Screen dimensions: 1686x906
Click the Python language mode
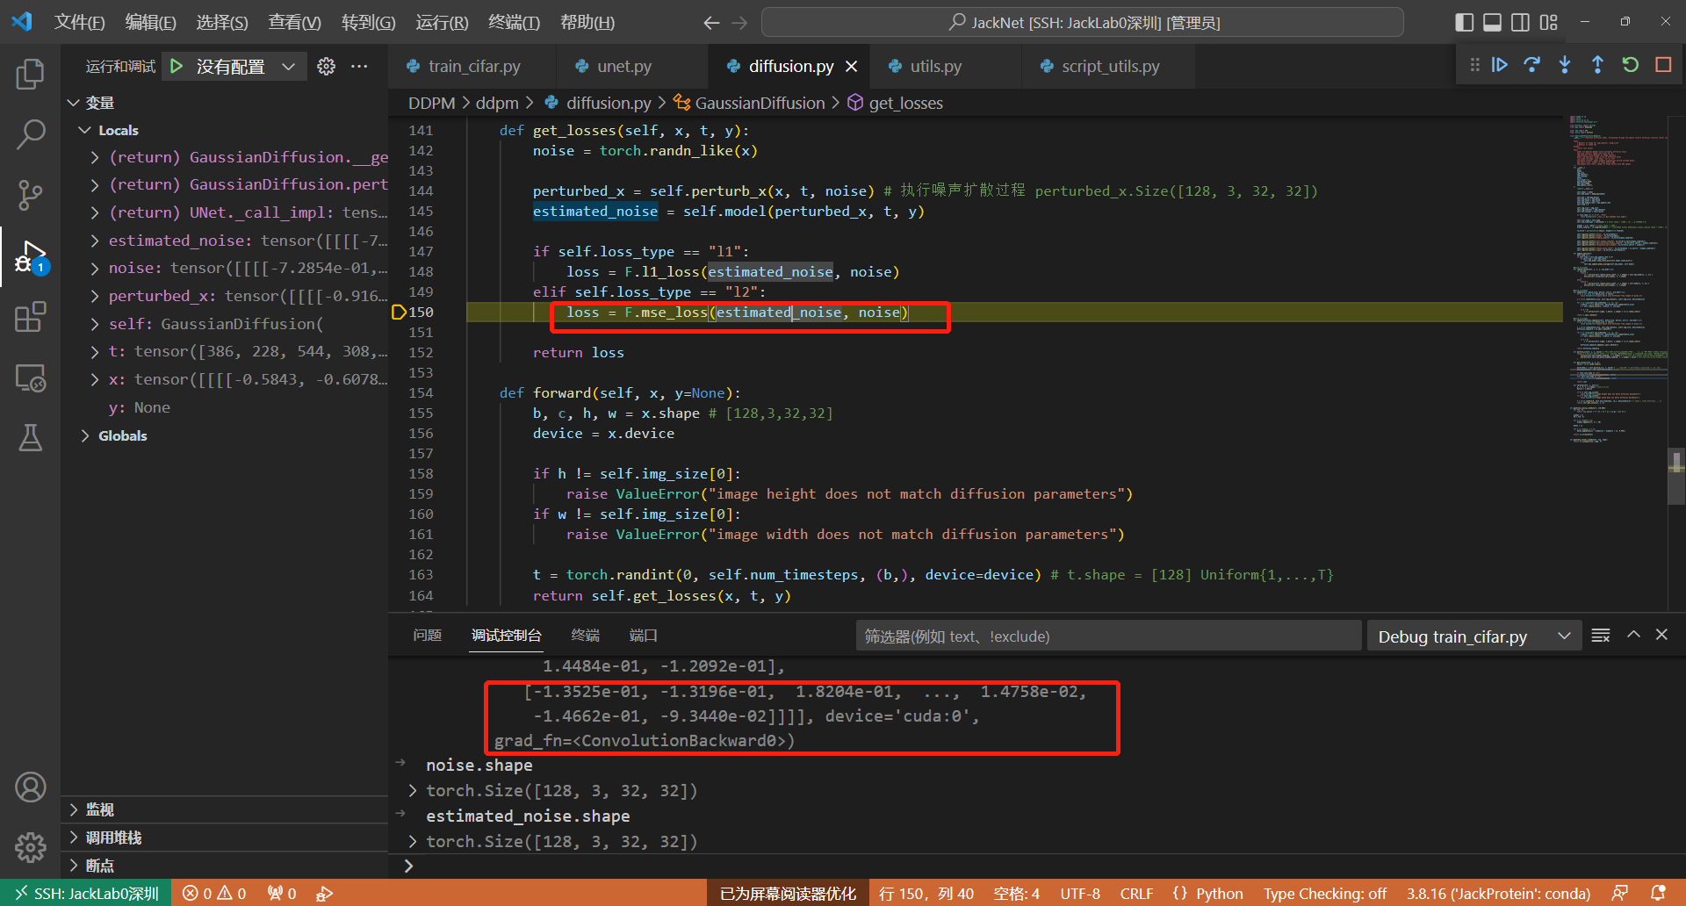point(1219,893)
